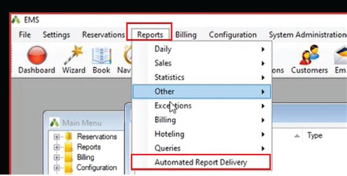
Task: Expand the Reports tree node
Action: (x=57, y=147)
